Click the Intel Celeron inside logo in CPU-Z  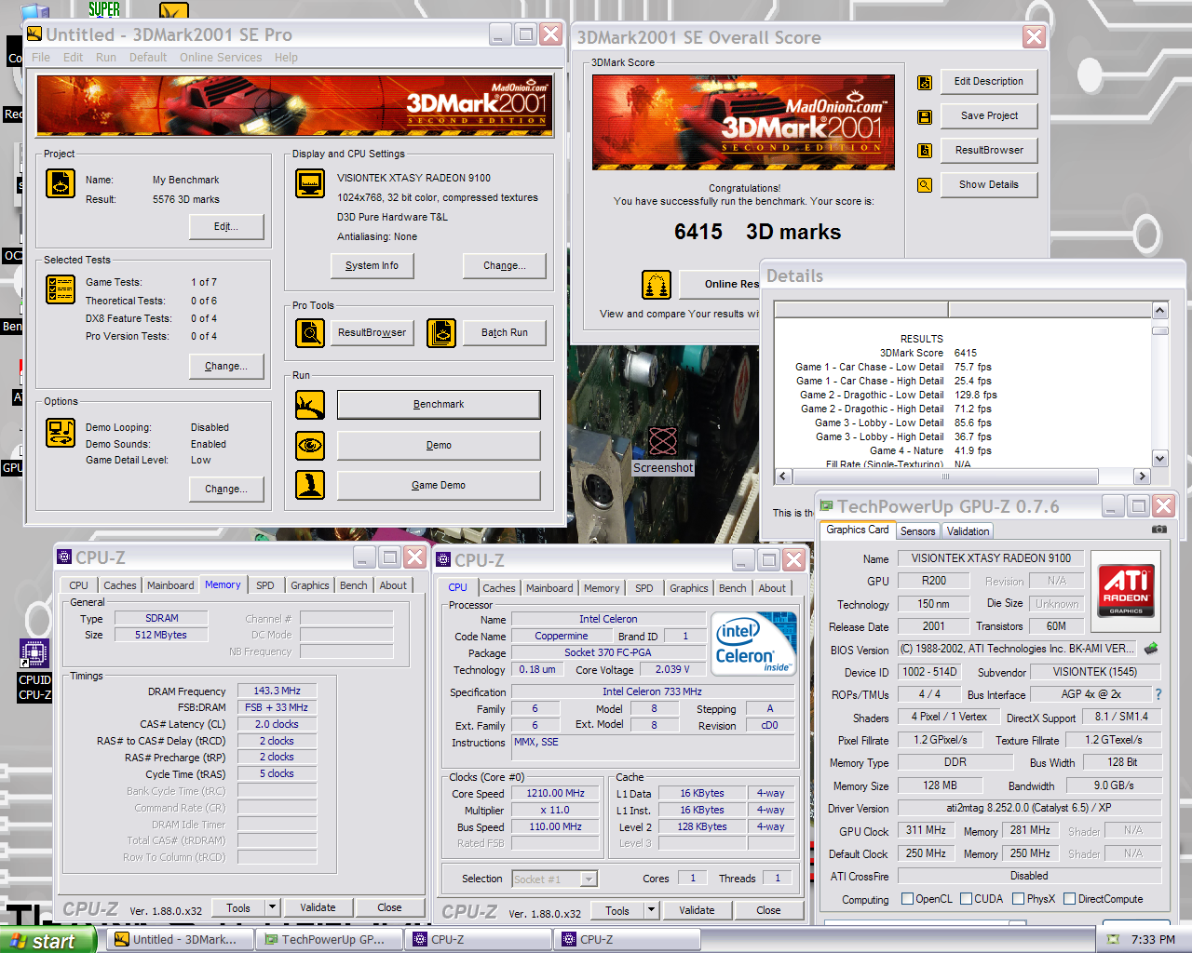click(x=753, y=642)
